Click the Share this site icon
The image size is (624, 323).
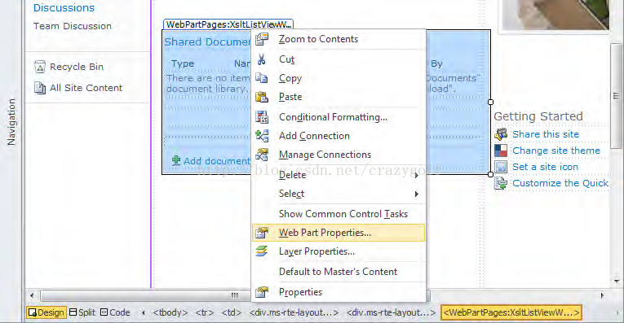pyautogui.click(x=501, y=134)
